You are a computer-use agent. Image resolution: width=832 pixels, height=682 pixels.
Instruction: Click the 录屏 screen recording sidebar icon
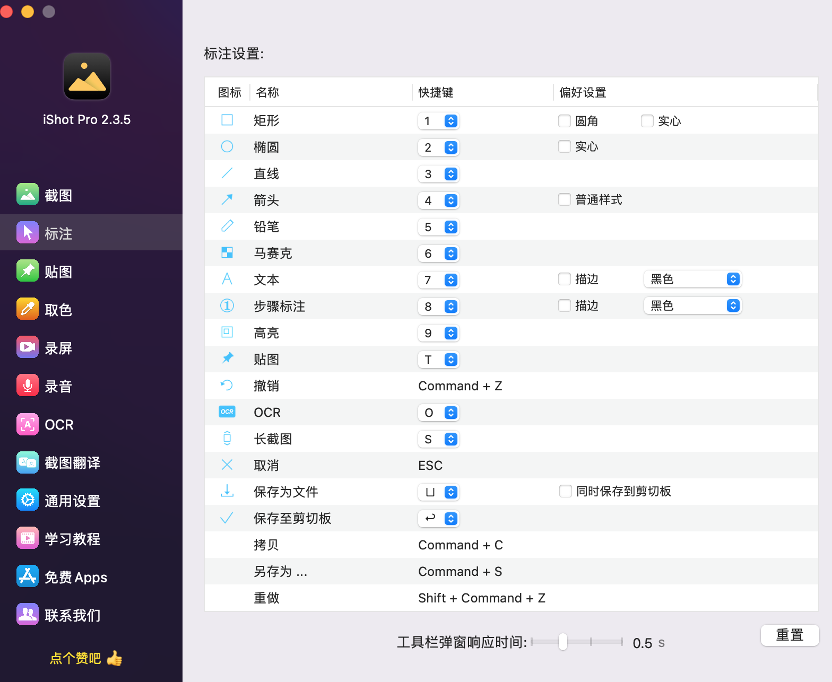28,347
